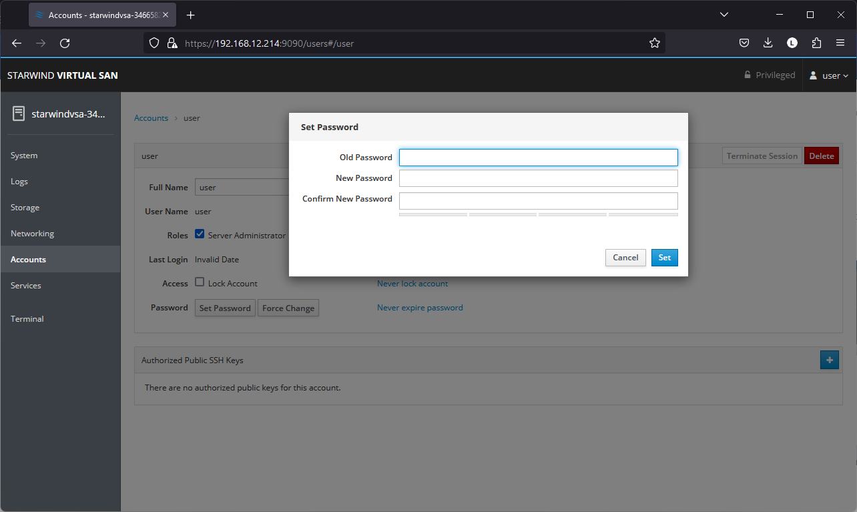Image resolution: width=857 pixels, height=512 pixels.
Task: List all tabs with the chevron icon
Action: 724,15
